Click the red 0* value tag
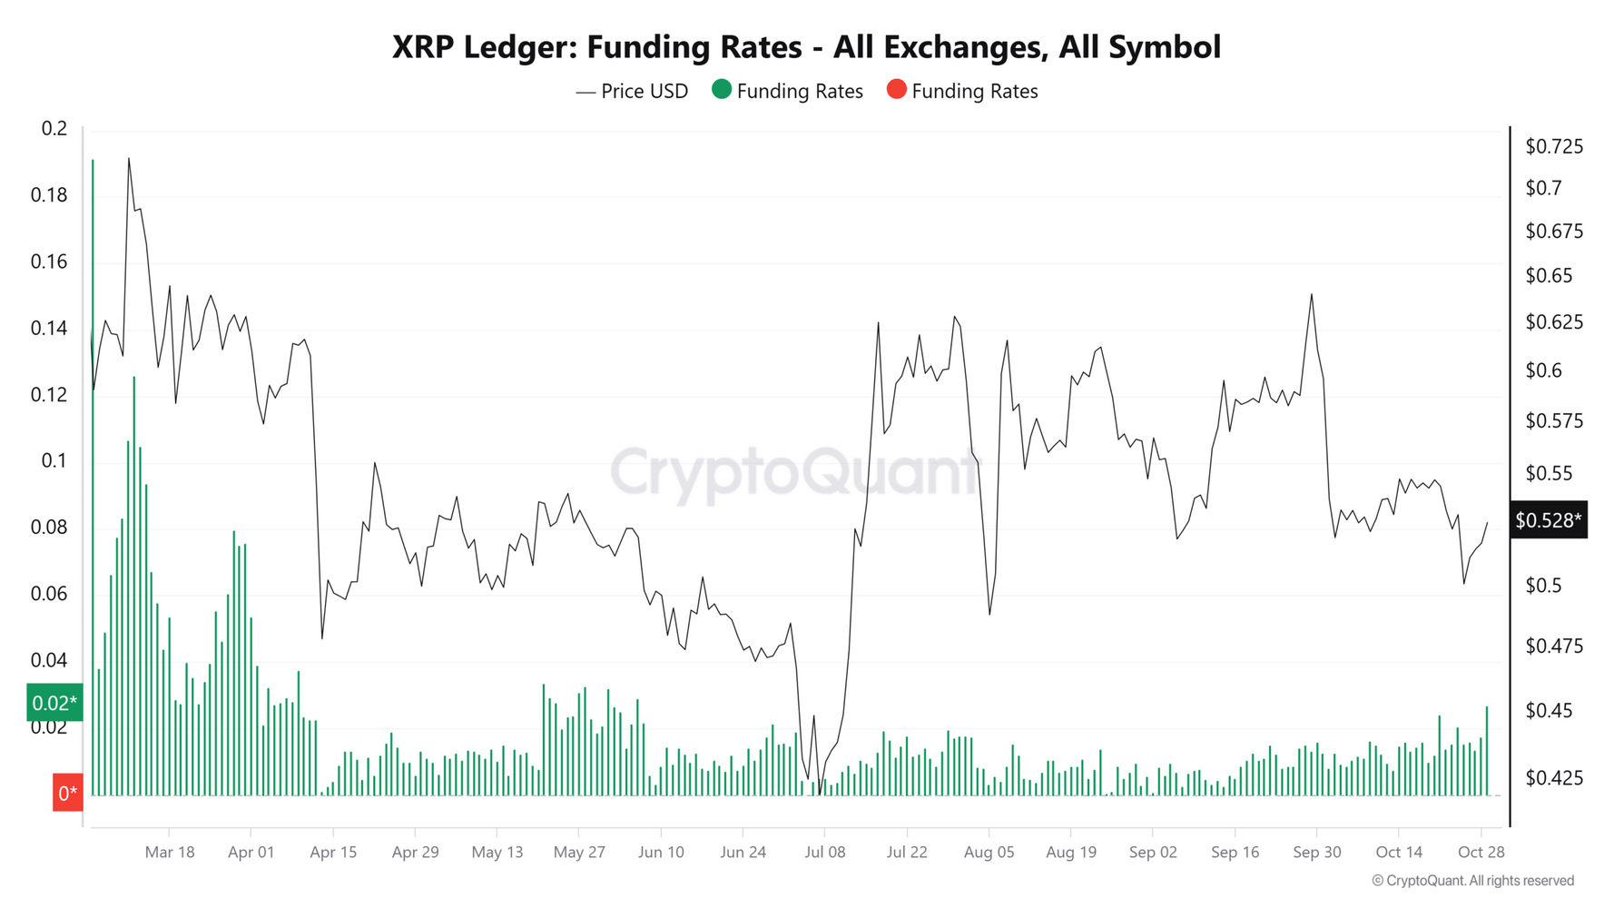 [68, 793]
